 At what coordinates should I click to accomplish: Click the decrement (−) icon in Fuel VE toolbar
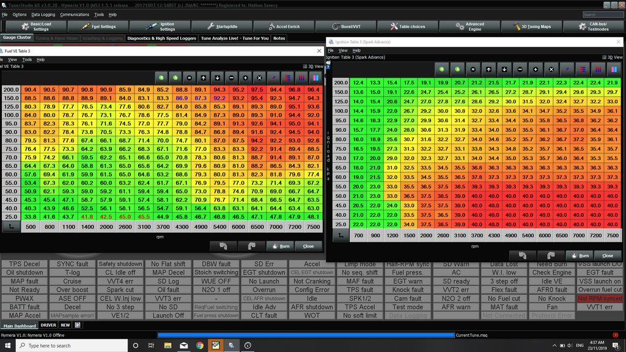coord(231,78)
